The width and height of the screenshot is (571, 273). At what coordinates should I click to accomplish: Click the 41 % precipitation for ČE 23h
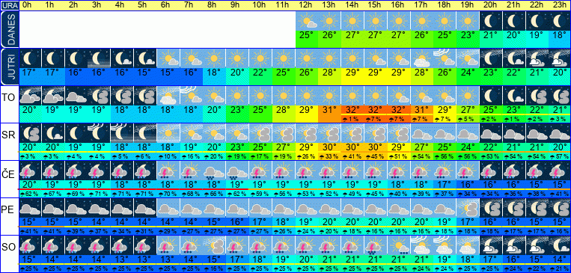(560, 194)
